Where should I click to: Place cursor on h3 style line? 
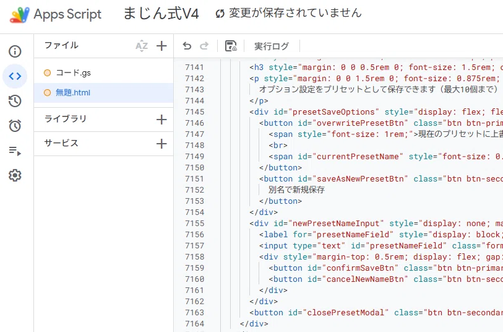[x=376, y=68]
